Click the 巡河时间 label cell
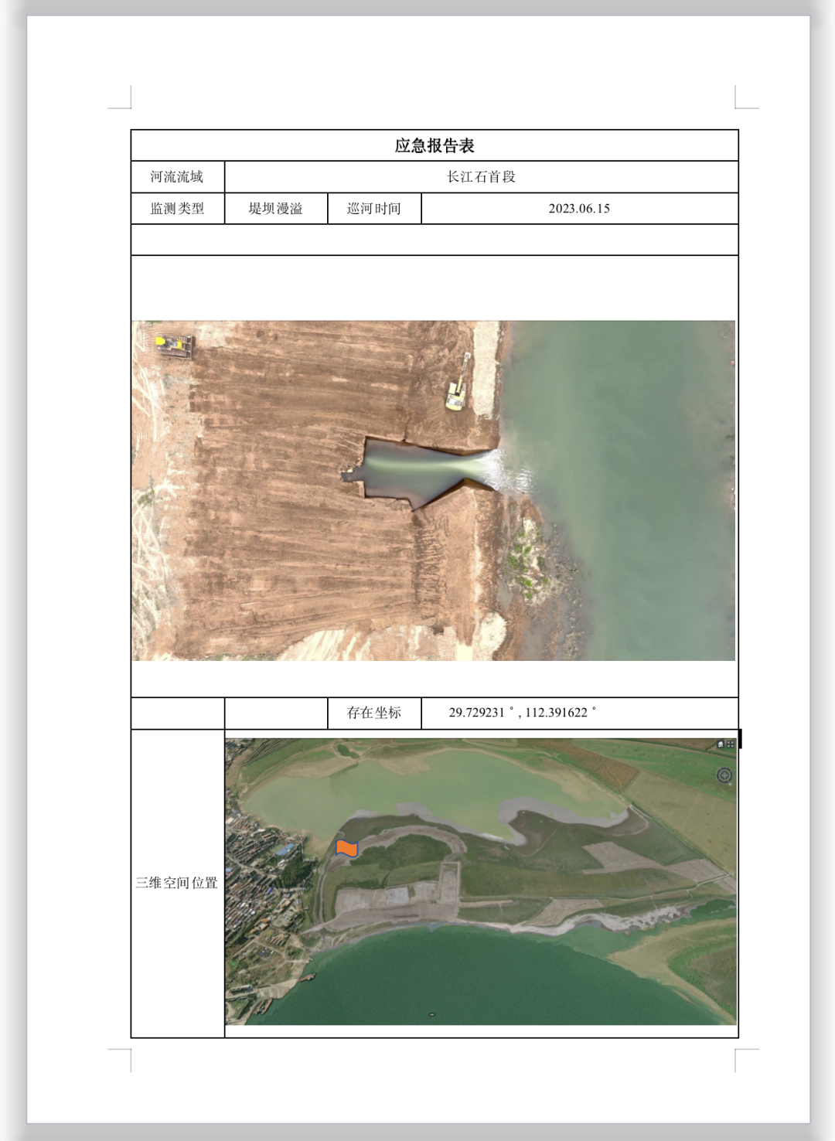 374,209
